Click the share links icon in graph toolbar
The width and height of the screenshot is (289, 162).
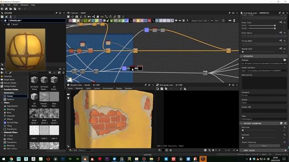(93, 17)
